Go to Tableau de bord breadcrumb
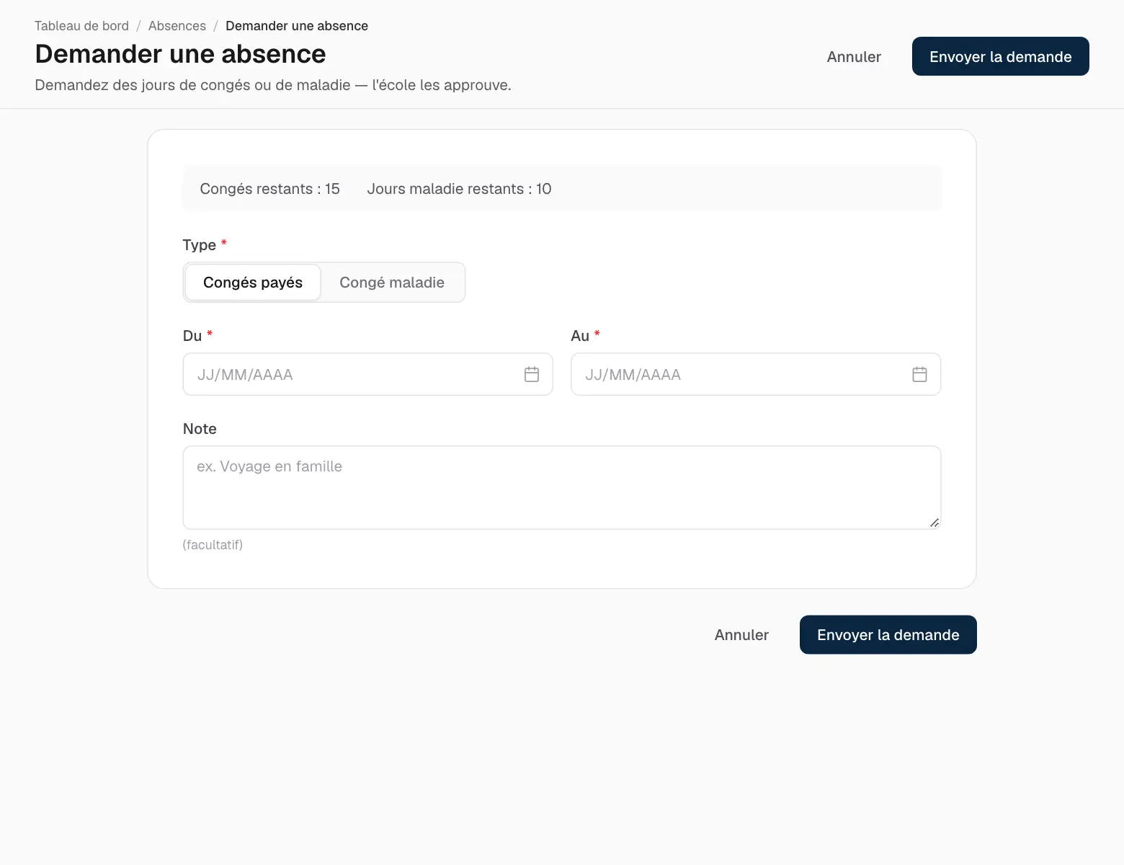This screenshot has height=865, width=1124. click(x=81, y=26)
